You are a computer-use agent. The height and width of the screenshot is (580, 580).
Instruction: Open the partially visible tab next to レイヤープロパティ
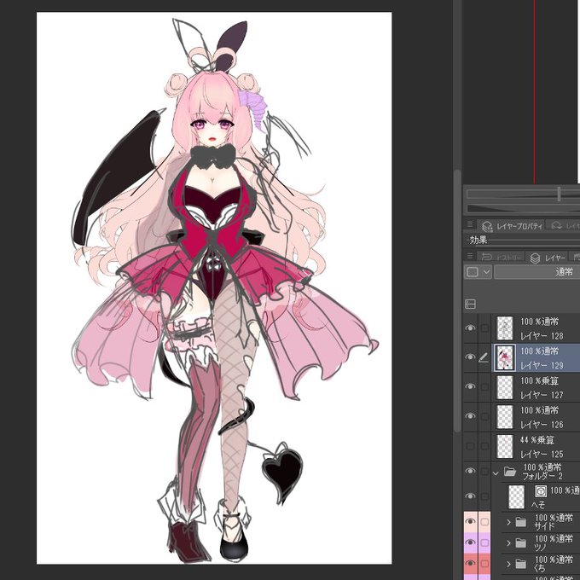(x=563, y=225)
